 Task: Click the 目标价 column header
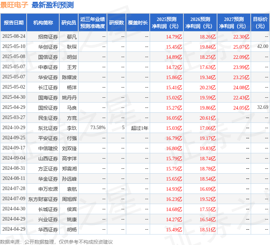pos(260,23)
